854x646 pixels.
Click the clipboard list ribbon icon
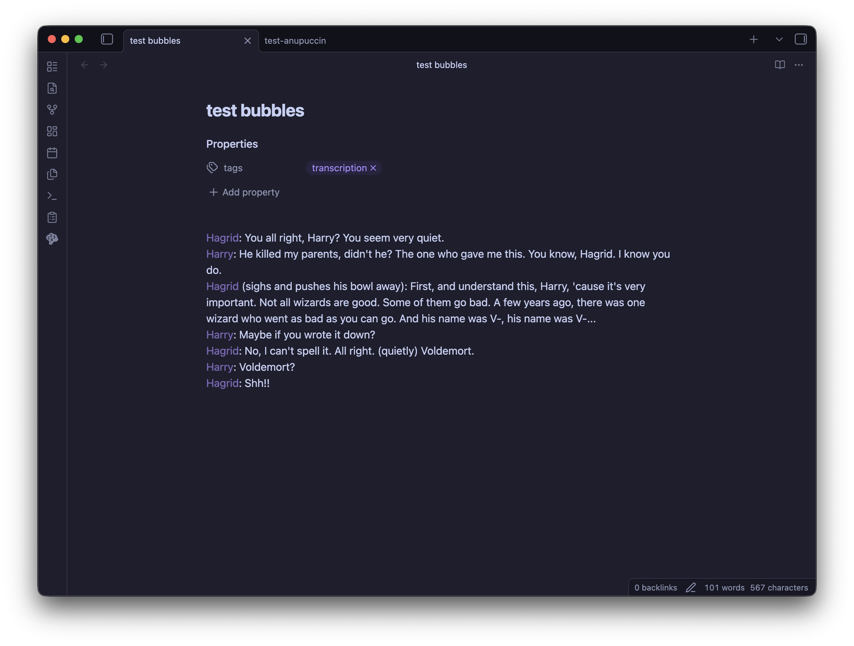coord(52,217)
